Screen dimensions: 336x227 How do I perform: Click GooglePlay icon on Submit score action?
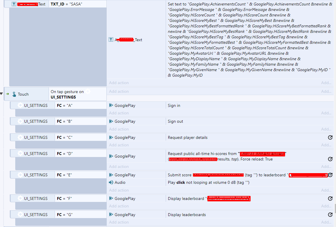[x=111, y=175]
